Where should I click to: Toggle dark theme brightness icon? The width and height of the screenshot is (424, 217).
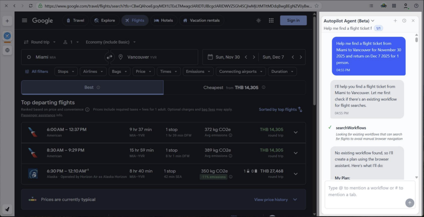[258, 20]
